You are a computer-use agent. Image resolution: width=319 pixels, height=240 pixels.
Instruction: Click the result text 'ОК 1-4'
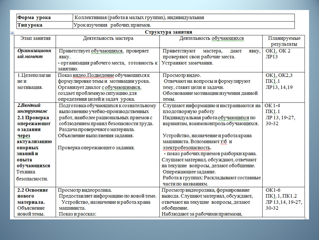[272, 106]
